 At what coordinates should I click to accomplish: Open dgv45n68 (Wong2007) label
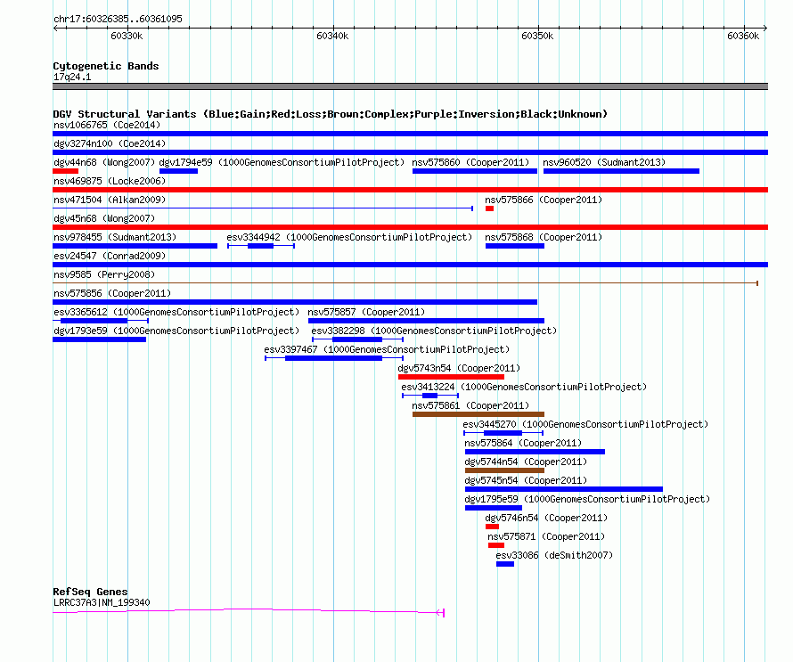(103, 218)
